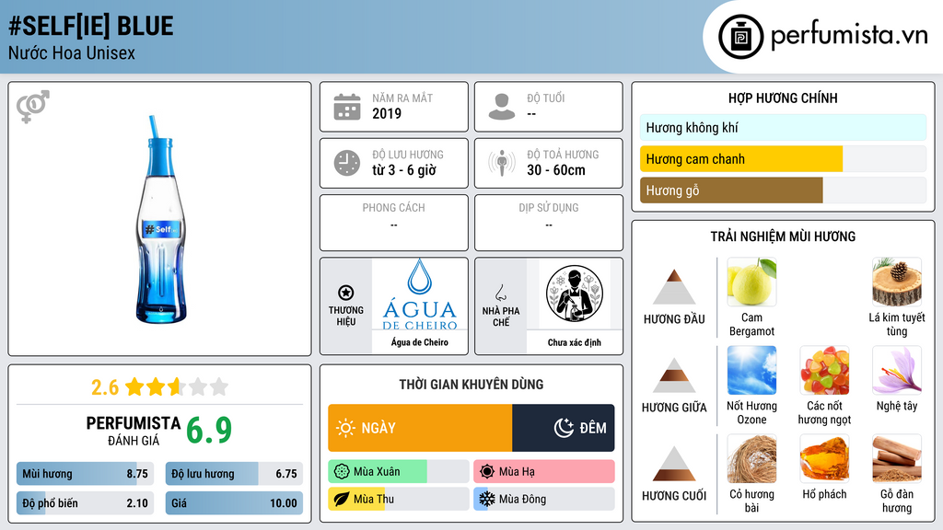Select the Đêm nighttime segment
This screenshot has height=530, width=943.
(x=563, y=428)
